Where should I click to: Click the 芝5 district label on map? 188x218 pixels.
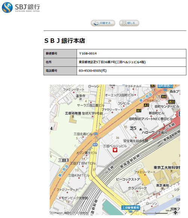click(133, 128)
